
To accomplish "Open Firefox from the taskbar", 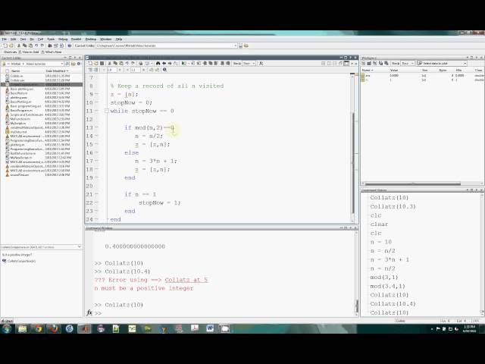I will point(54,328).
